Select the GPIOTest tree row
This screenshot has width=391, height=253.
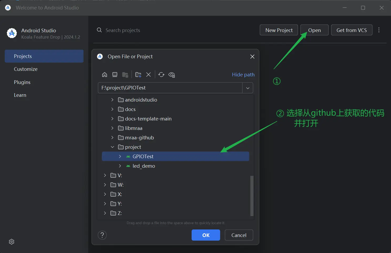coord(176,156)
